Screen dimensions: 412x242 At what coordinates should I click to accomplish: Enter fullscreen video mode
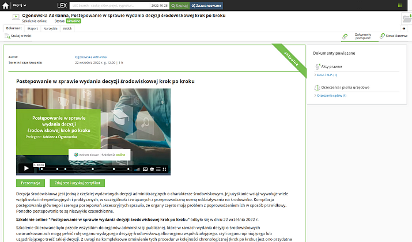click(x=165, y=169)
